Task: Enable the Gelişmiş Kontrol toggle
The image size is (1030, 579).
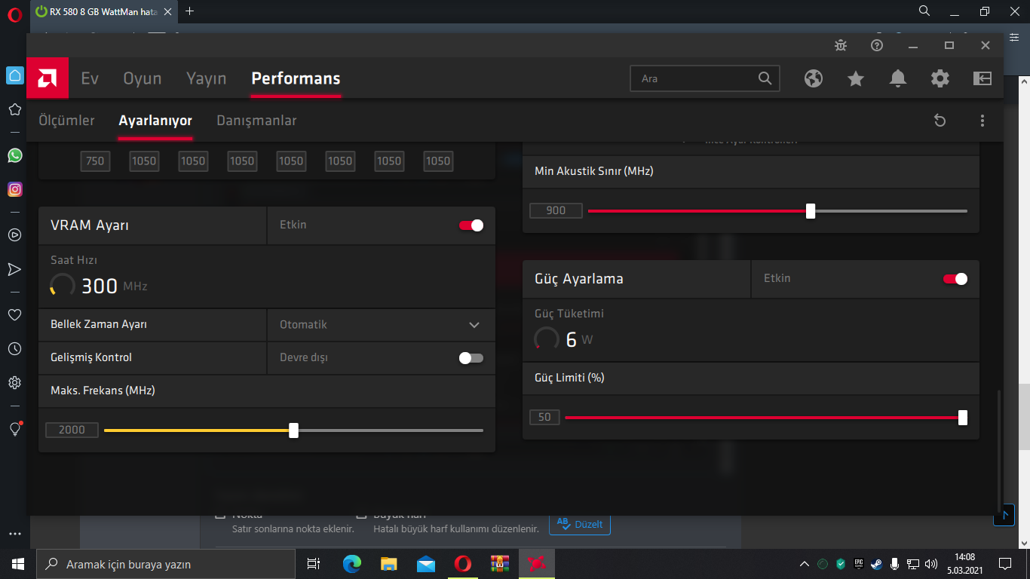Action: click(471, 357)
